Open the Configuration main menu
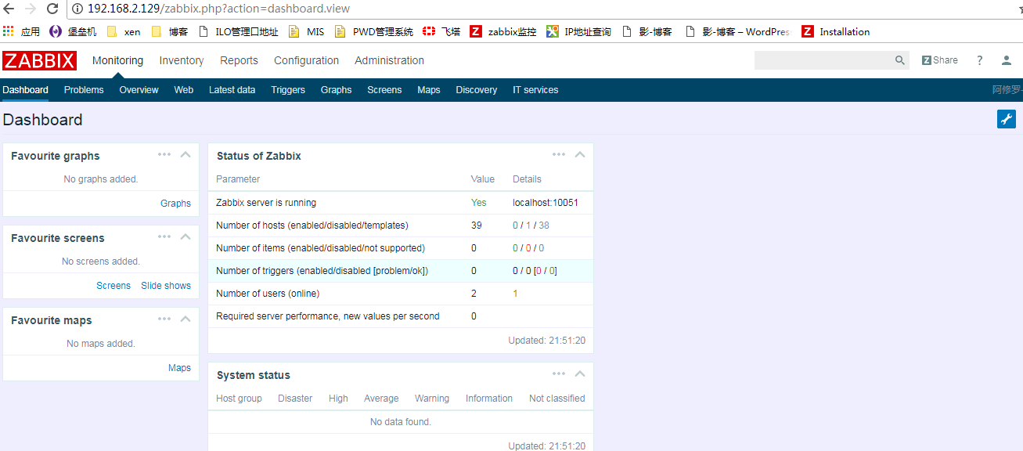This screenshot has height=451, width=1023. 306,60
